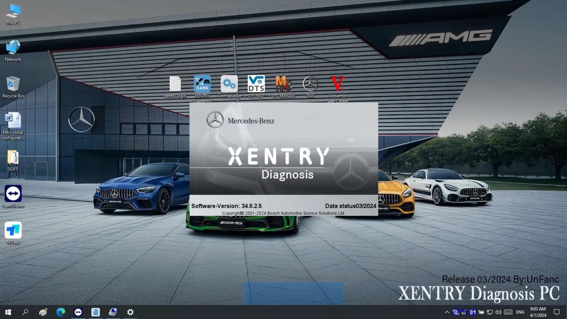Screen dimensions: 567x319
Task: Open Settings gear in the taskbar
Action: tap(130, 312)
